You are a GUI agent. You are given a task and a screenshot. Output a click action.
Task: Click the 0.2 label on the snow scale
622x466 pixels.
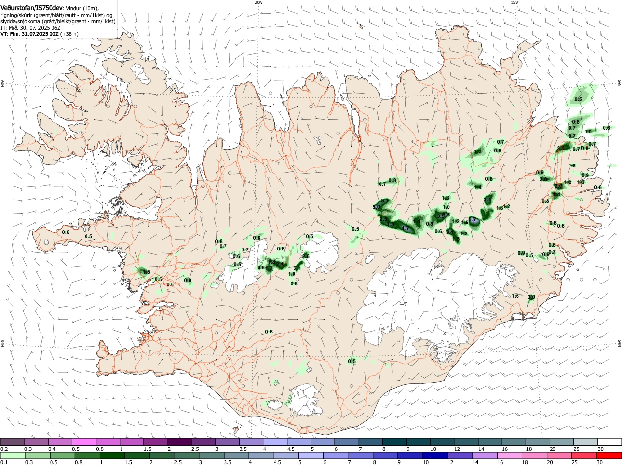tap(4, 449)
